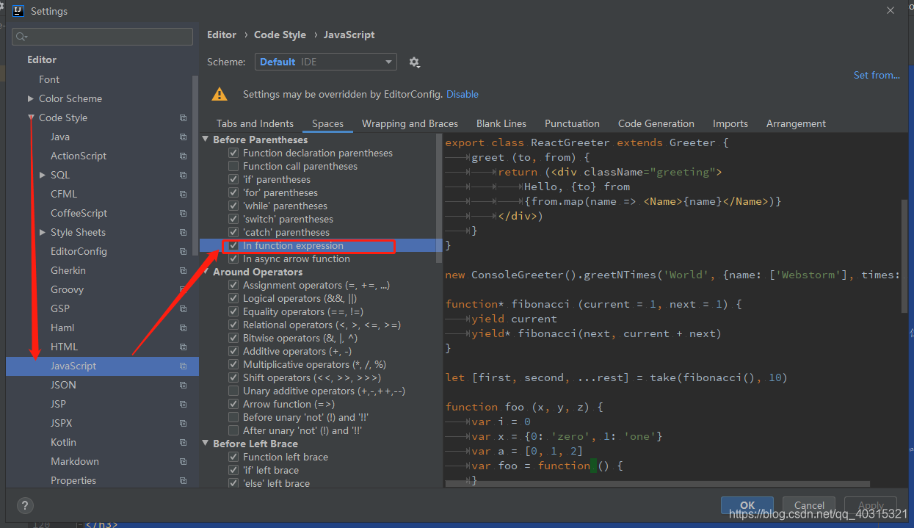The image size is (914, 528).
Task: Click the copy icon in Gherkin row
Action: tap(183, 270)
